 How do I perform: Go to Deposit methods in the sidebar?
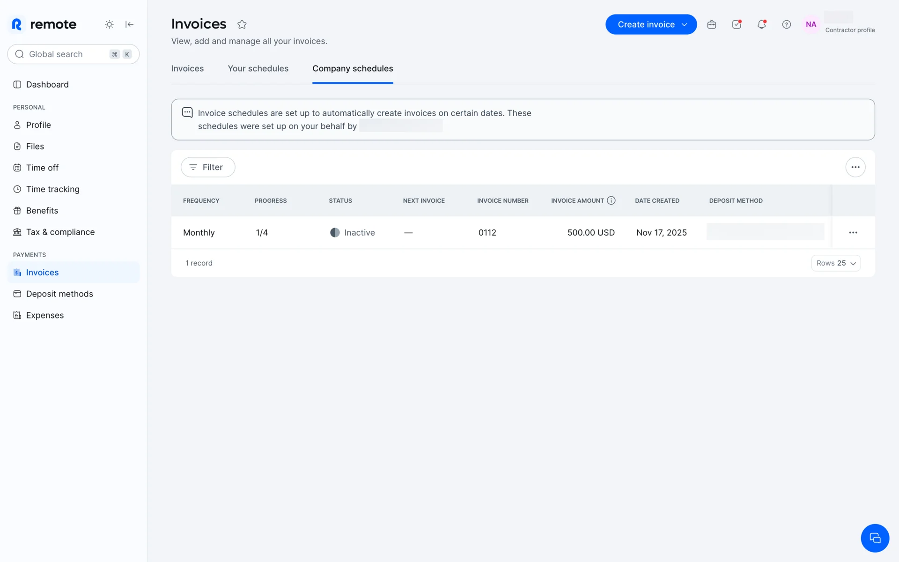[x=59, y=294]
